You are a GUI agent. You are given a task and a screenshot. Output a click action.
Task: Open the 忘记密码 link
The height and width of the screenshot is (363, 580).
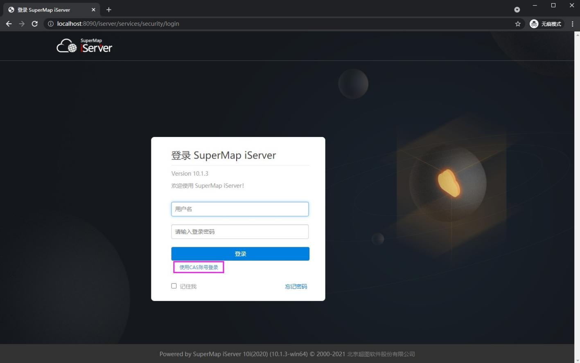[296, 287]
